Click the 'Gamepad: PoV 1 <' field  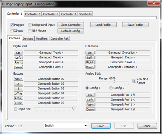(x=123, y=99)
